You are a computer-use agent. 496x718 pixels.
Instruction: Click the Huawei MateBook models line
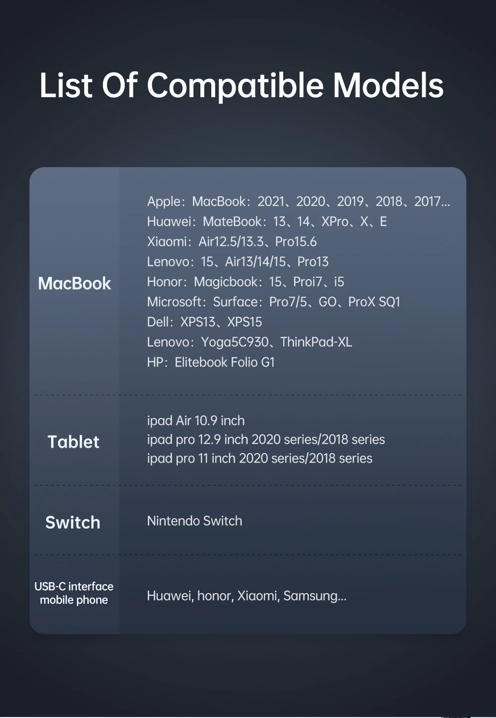(x=267, y=222)
